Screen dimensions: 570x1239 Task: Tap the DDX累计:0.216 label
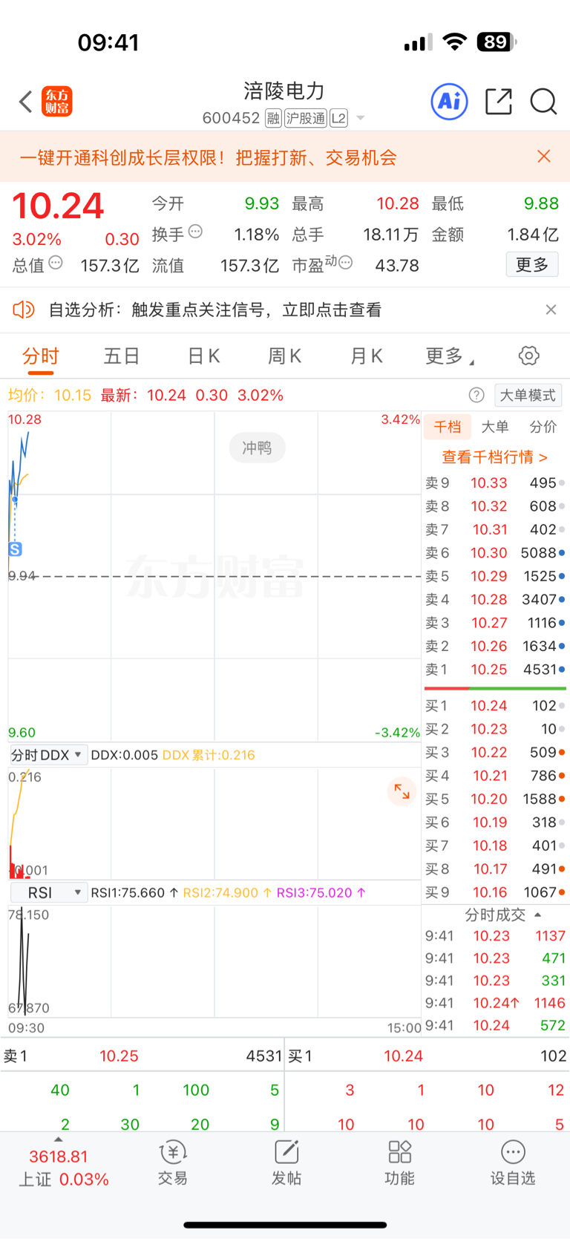(x=209, y=755)
